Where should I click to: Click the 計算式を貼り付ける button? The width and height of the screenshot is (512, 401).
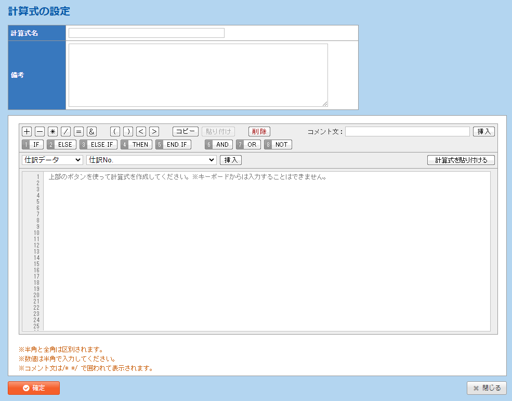[x=461, y=160]
